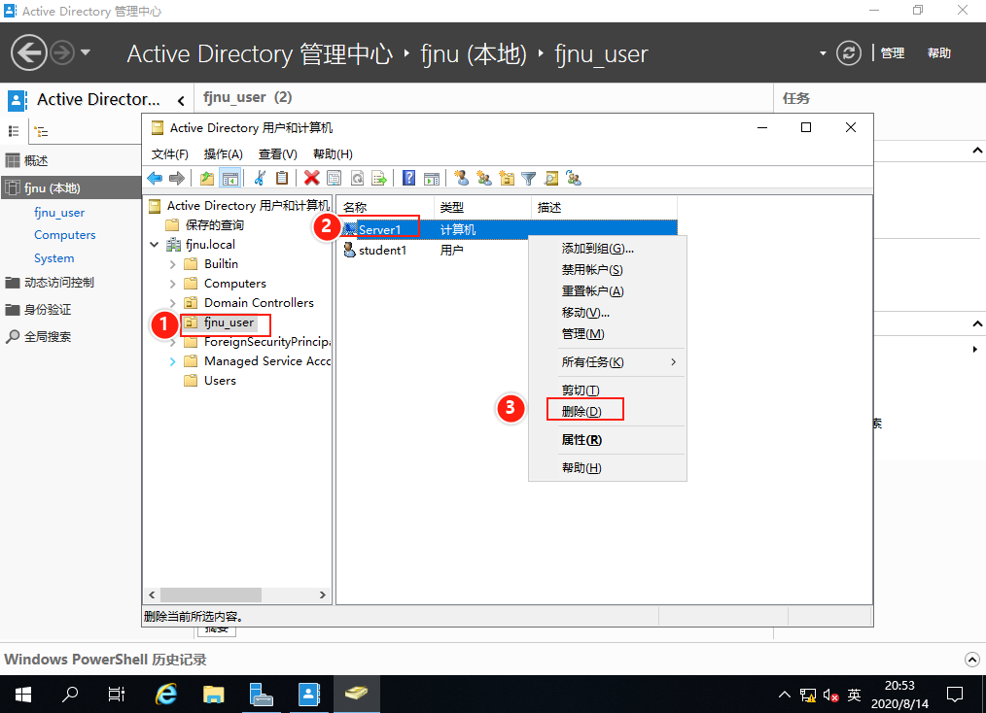Click the Create New Organizational Unit icon
The width and height of the screenshot is (986, 713).
[x=507, y=179]
